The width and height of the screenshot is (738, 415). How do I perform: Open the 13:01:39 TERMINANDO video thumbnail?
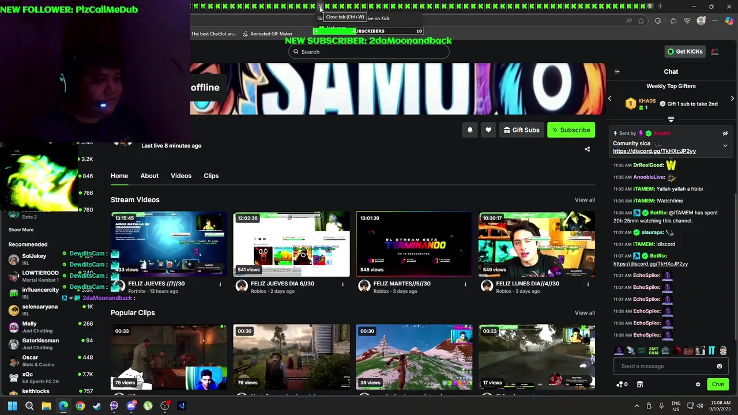(414, 244)
